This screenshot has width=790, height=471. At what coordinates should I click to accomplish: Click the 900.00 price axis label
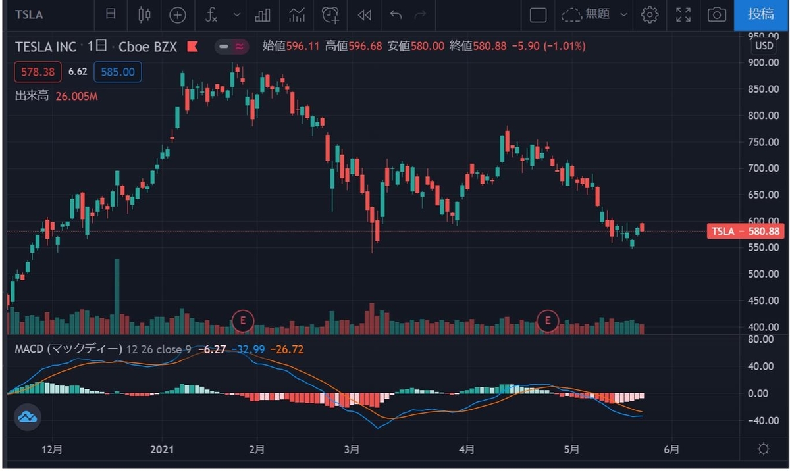coord(764,63)
